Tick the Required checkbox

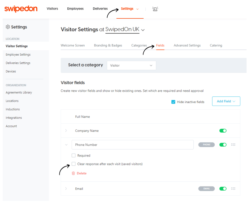click(74, 155)
